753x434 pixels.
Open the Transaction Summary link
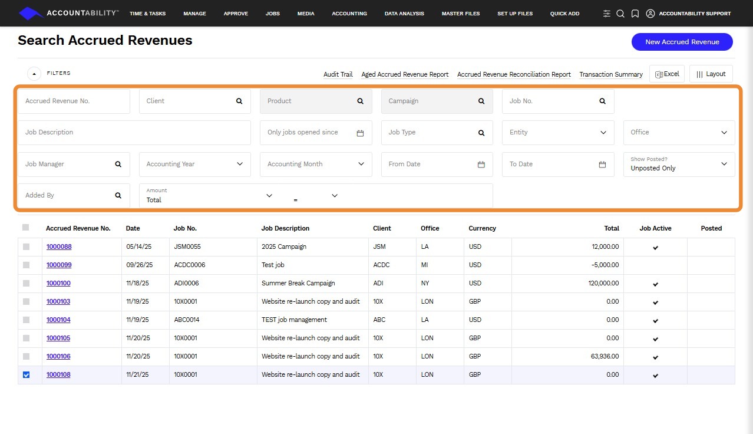[611, 74]
